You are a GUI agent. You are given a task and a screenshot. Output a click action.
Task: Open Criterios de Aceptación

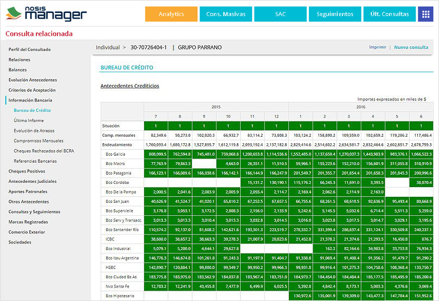coord(32,90)
